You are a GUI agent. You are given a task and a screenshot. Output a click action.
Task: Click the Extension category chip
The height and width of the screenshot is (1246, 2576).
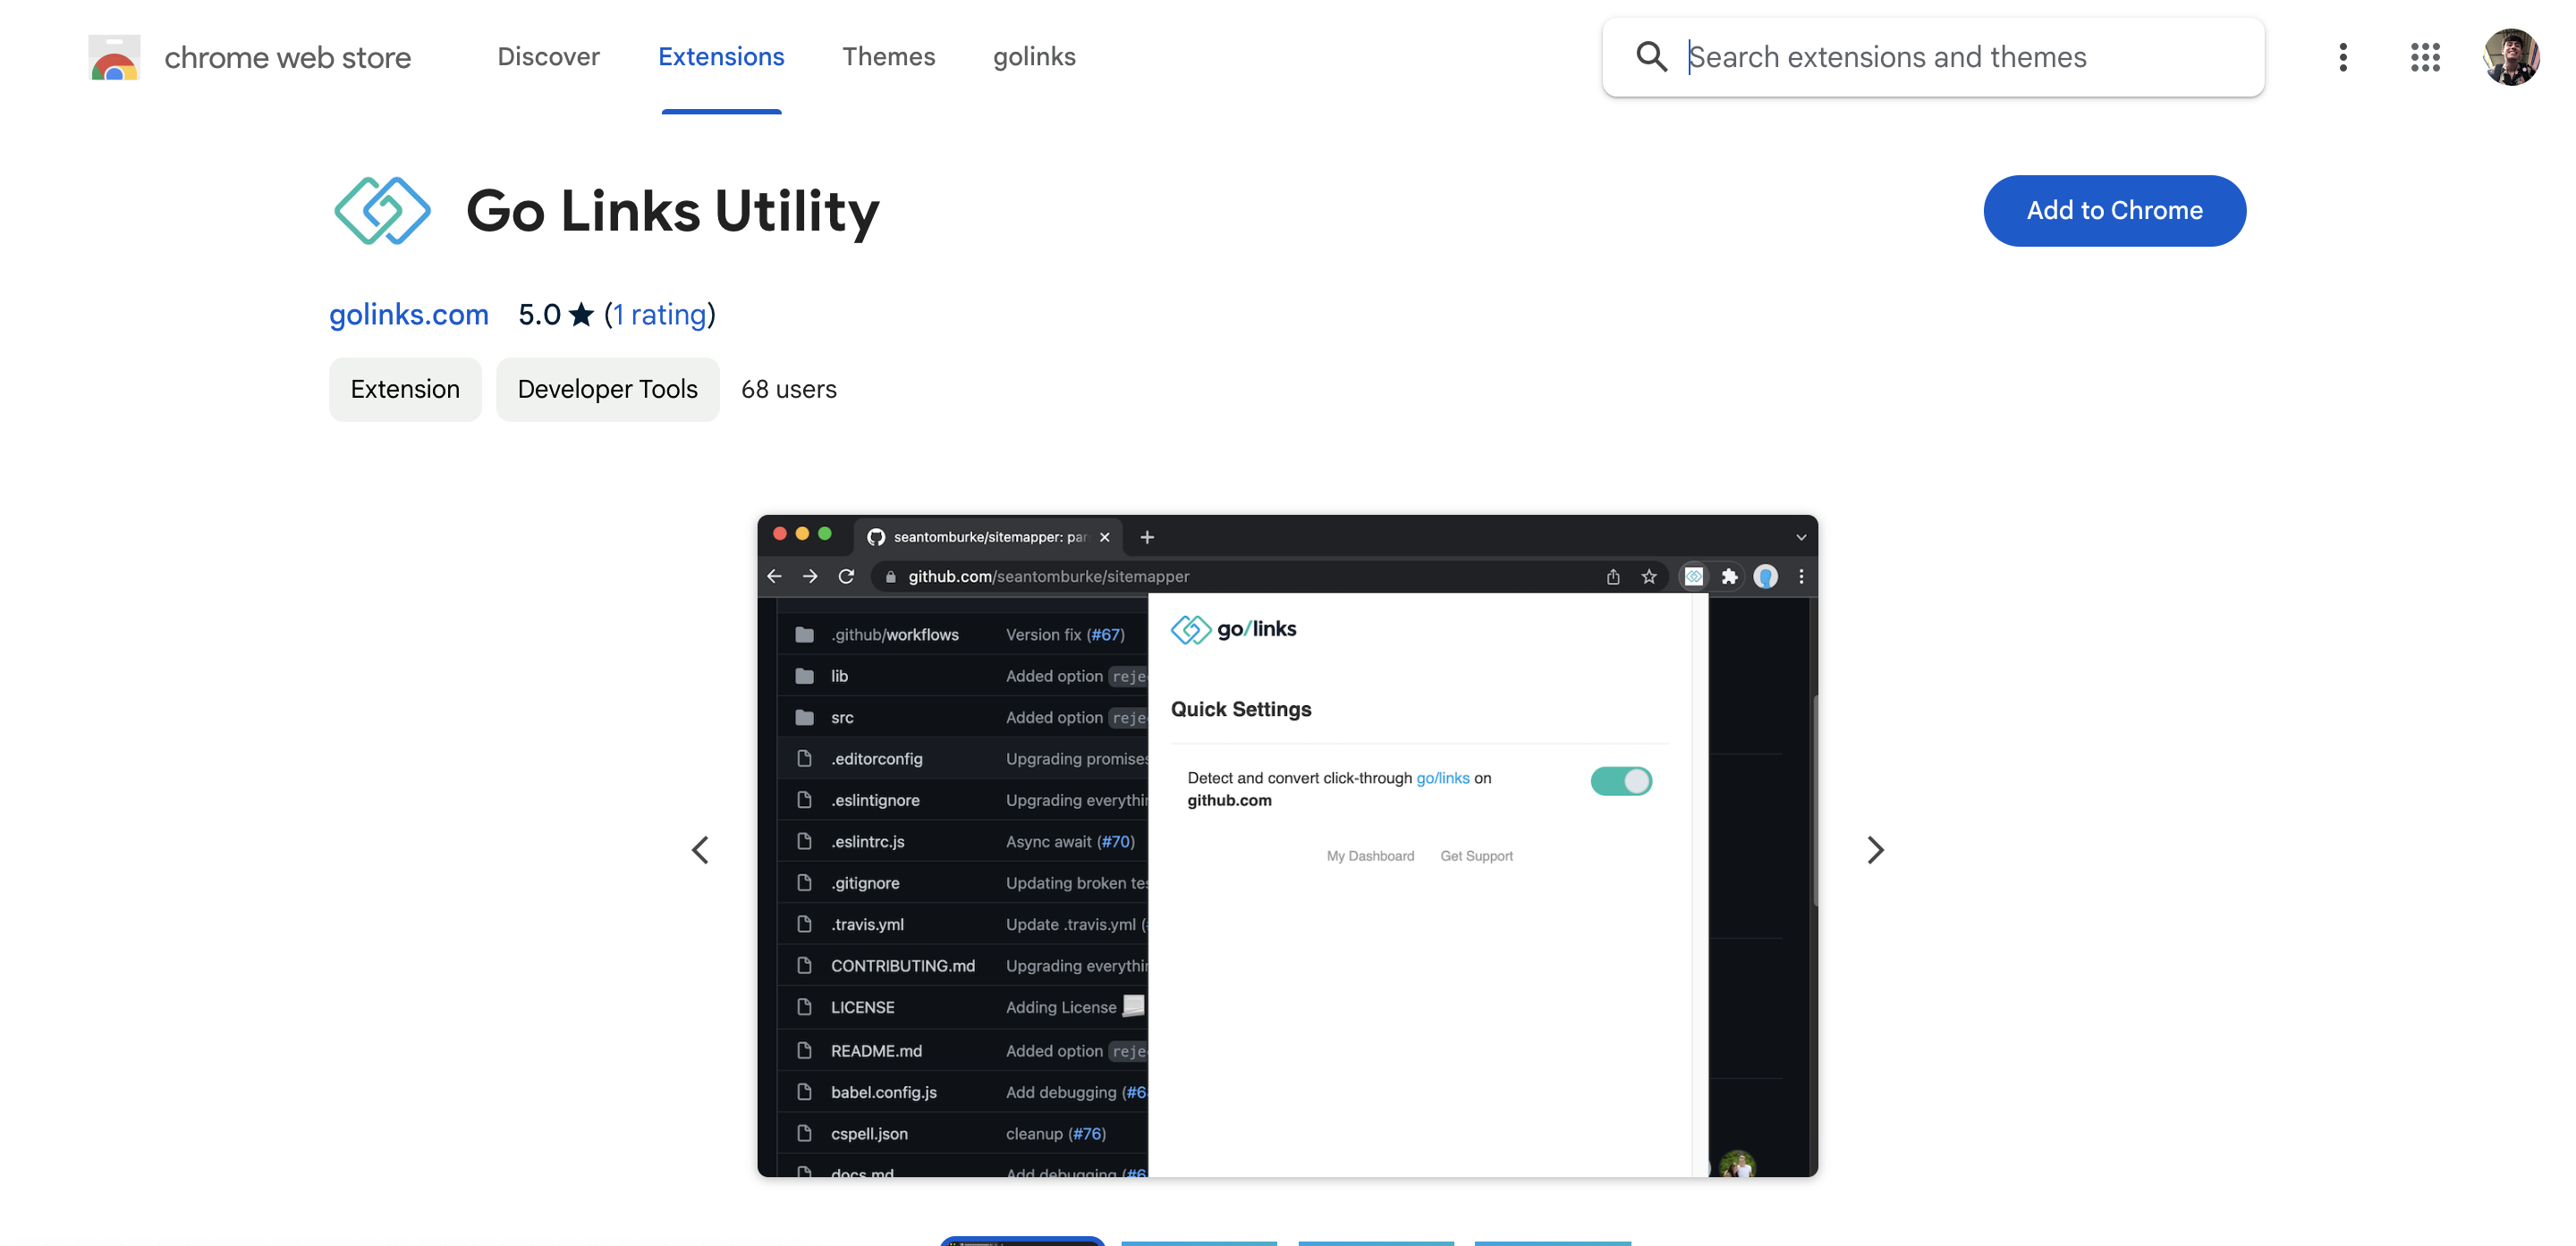point(404,389)
